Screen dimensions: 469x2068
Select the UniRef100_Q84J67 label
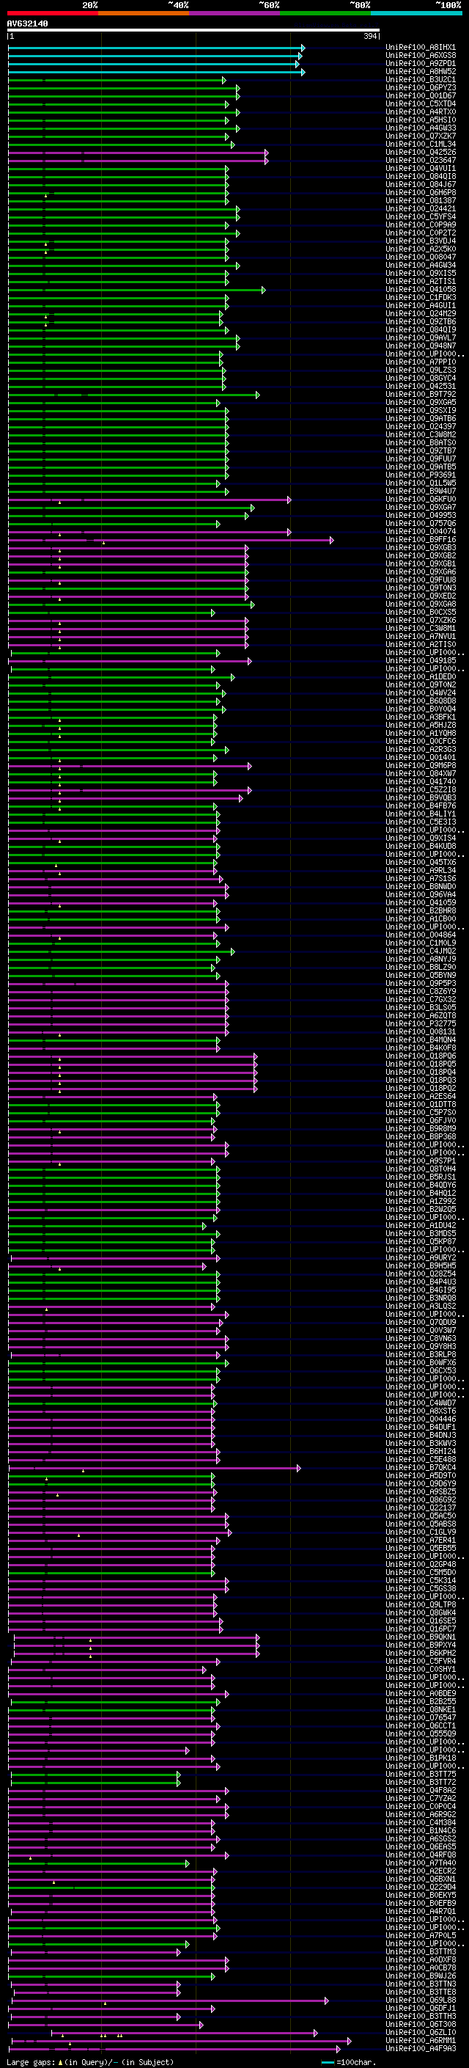(x=421, y=186)
